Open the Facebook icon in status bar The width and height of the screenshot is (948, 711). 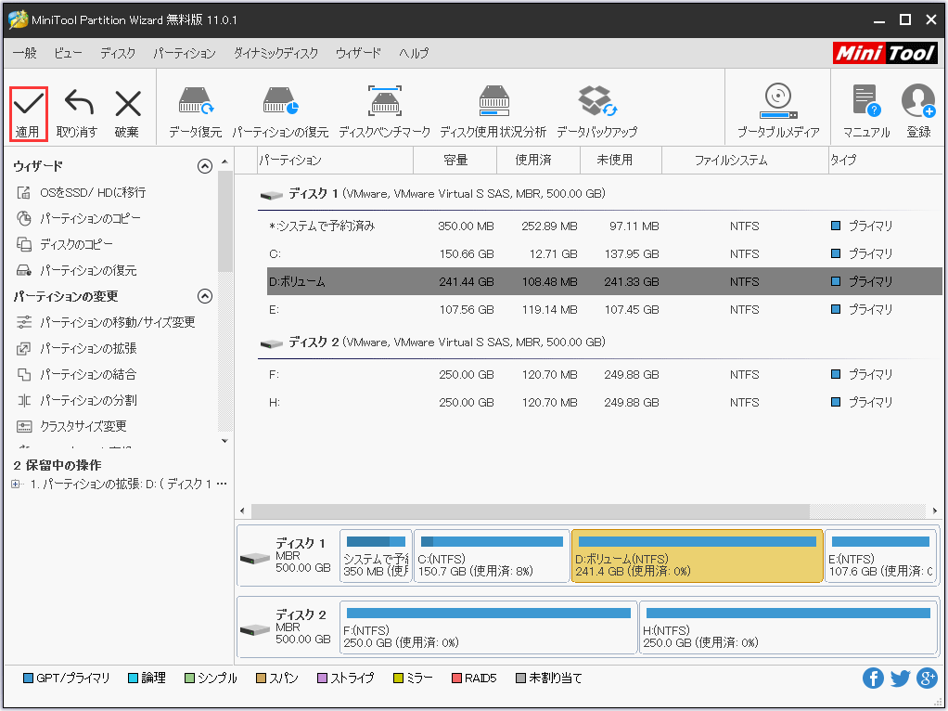click(x=873, y=679)
